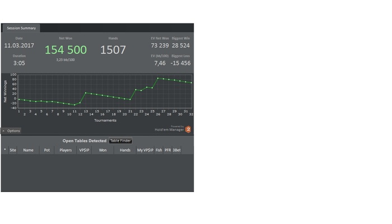Click the Open Tables Detected heading

[85, 141]
